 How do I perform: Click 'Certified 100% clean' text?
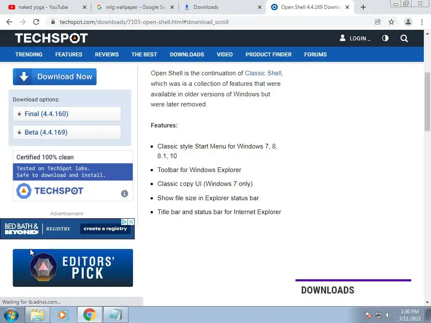click(x=45, y=157)
